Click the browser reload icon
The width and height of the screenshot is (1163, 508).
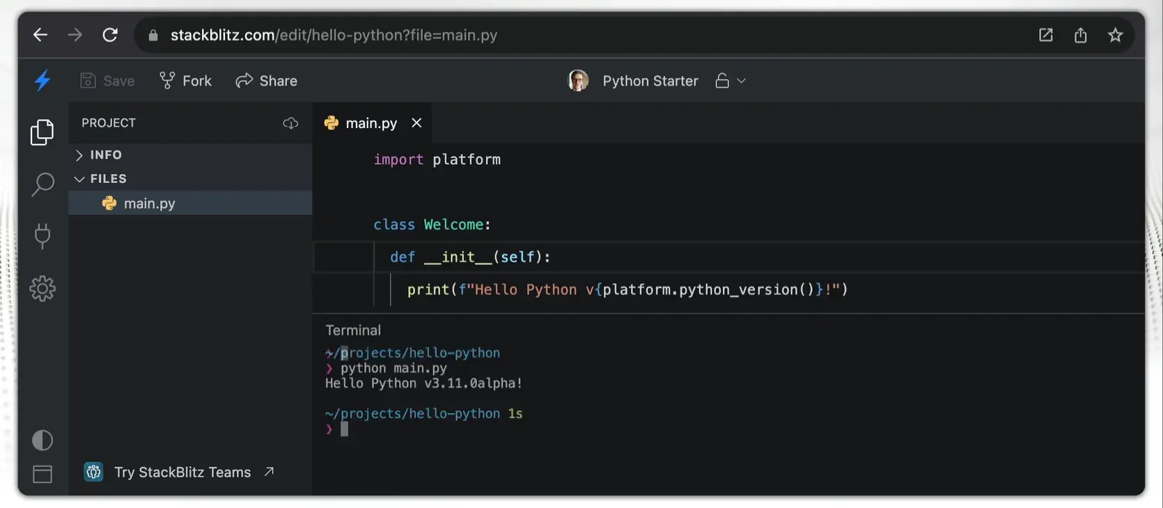(x=110, y=35)
